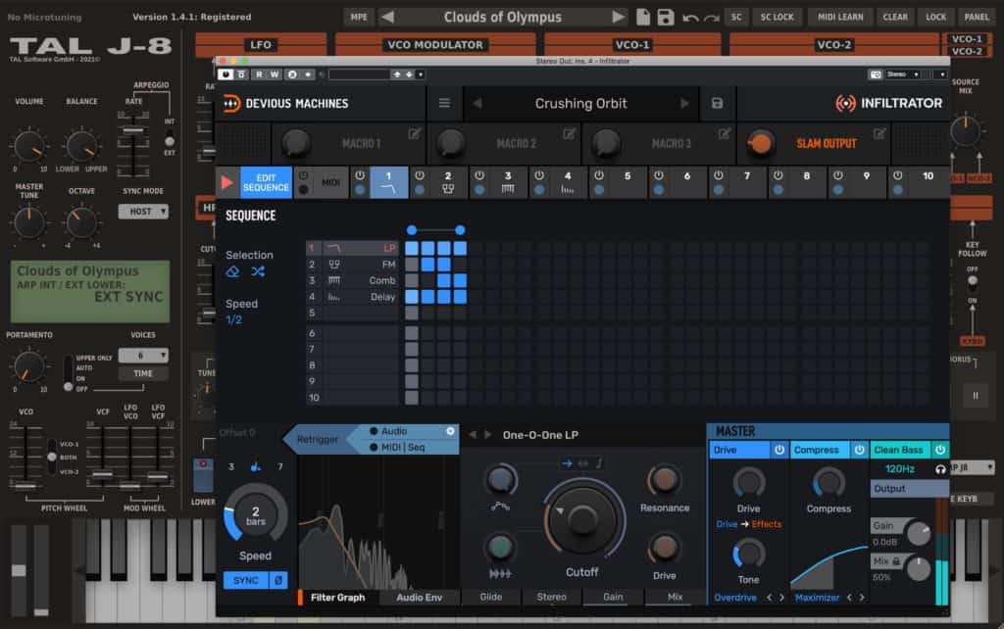The height and width of the screenshot is (629, 1004).
Task: Toggle the plugin bypass power button in host toolbar
Action: (x=226, y=74)
